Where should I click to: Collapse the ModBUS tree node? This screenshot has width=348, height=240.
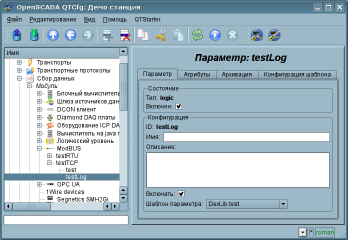39,148
